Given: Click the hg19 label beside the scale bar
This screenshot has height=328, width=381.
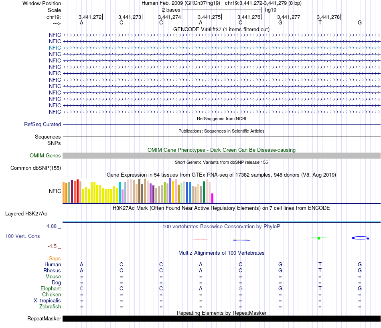Looking at the screenshot, I should coord(271,10).
